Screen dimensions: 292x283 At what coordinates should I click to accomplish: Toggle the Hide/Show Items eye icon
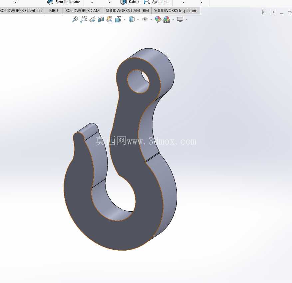pyautogui.click(x=145, y=19)
